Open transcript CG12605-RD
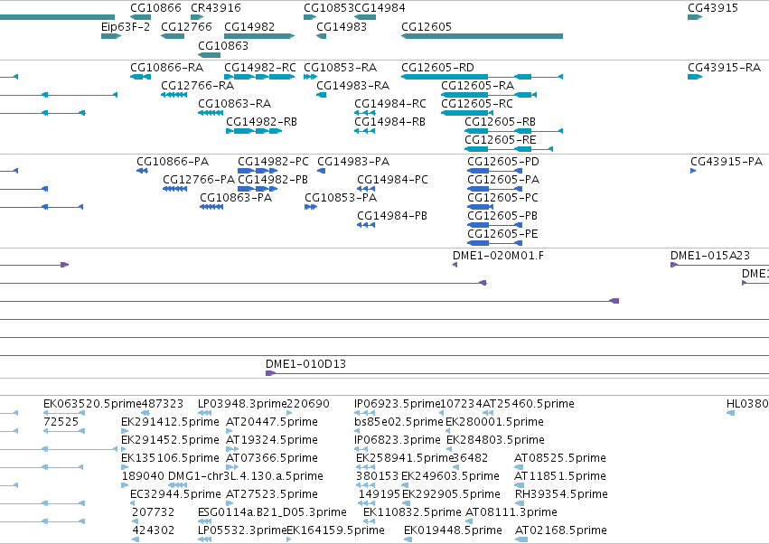Image resolution: width=769 pixels, height=544 pixels. point(437,67)
